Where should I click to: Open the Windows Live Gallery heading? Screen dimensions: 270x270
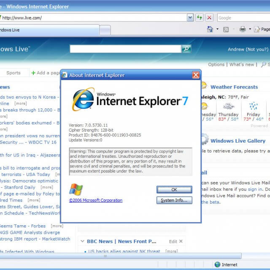tap(238, 140)
